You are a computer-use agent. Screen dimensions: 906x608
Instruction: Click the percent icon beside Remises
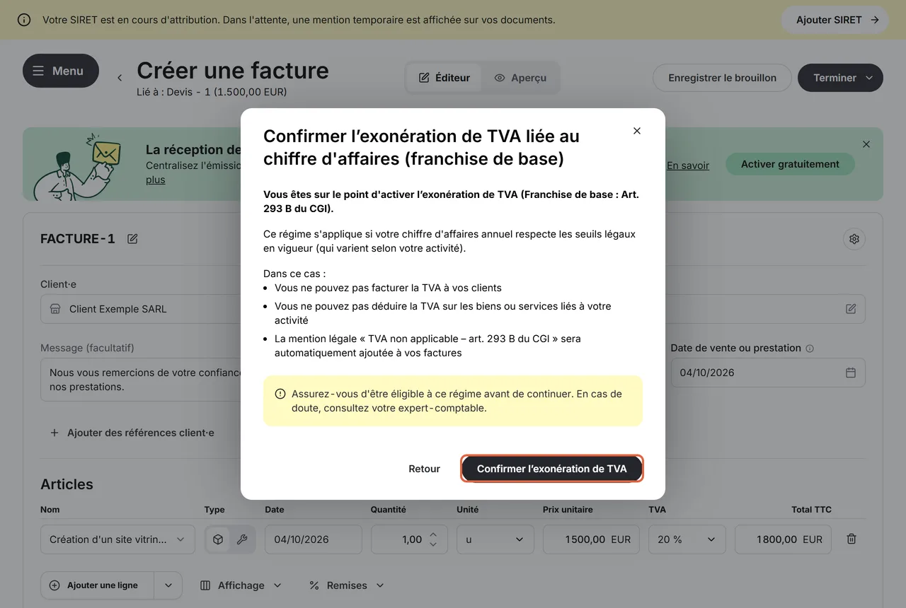[314, 585]
